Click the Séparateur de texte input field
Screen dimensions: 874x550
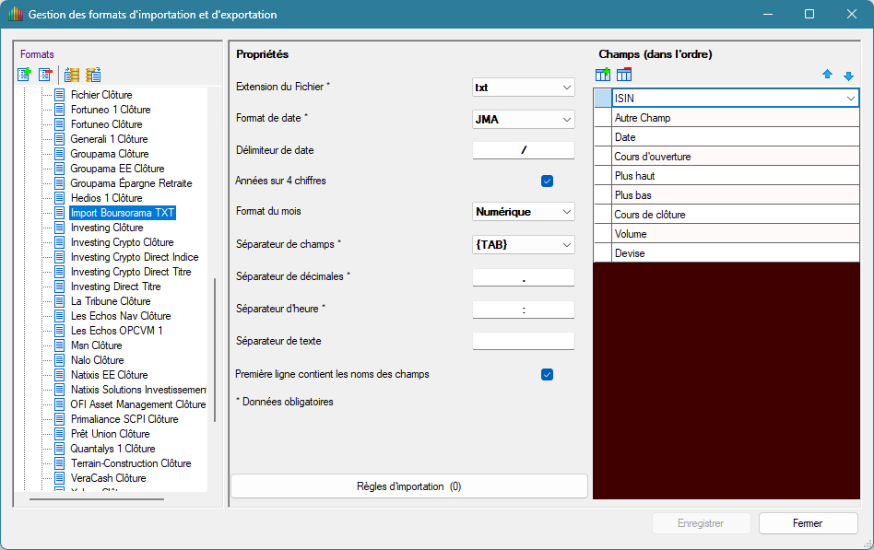(523, 341)
